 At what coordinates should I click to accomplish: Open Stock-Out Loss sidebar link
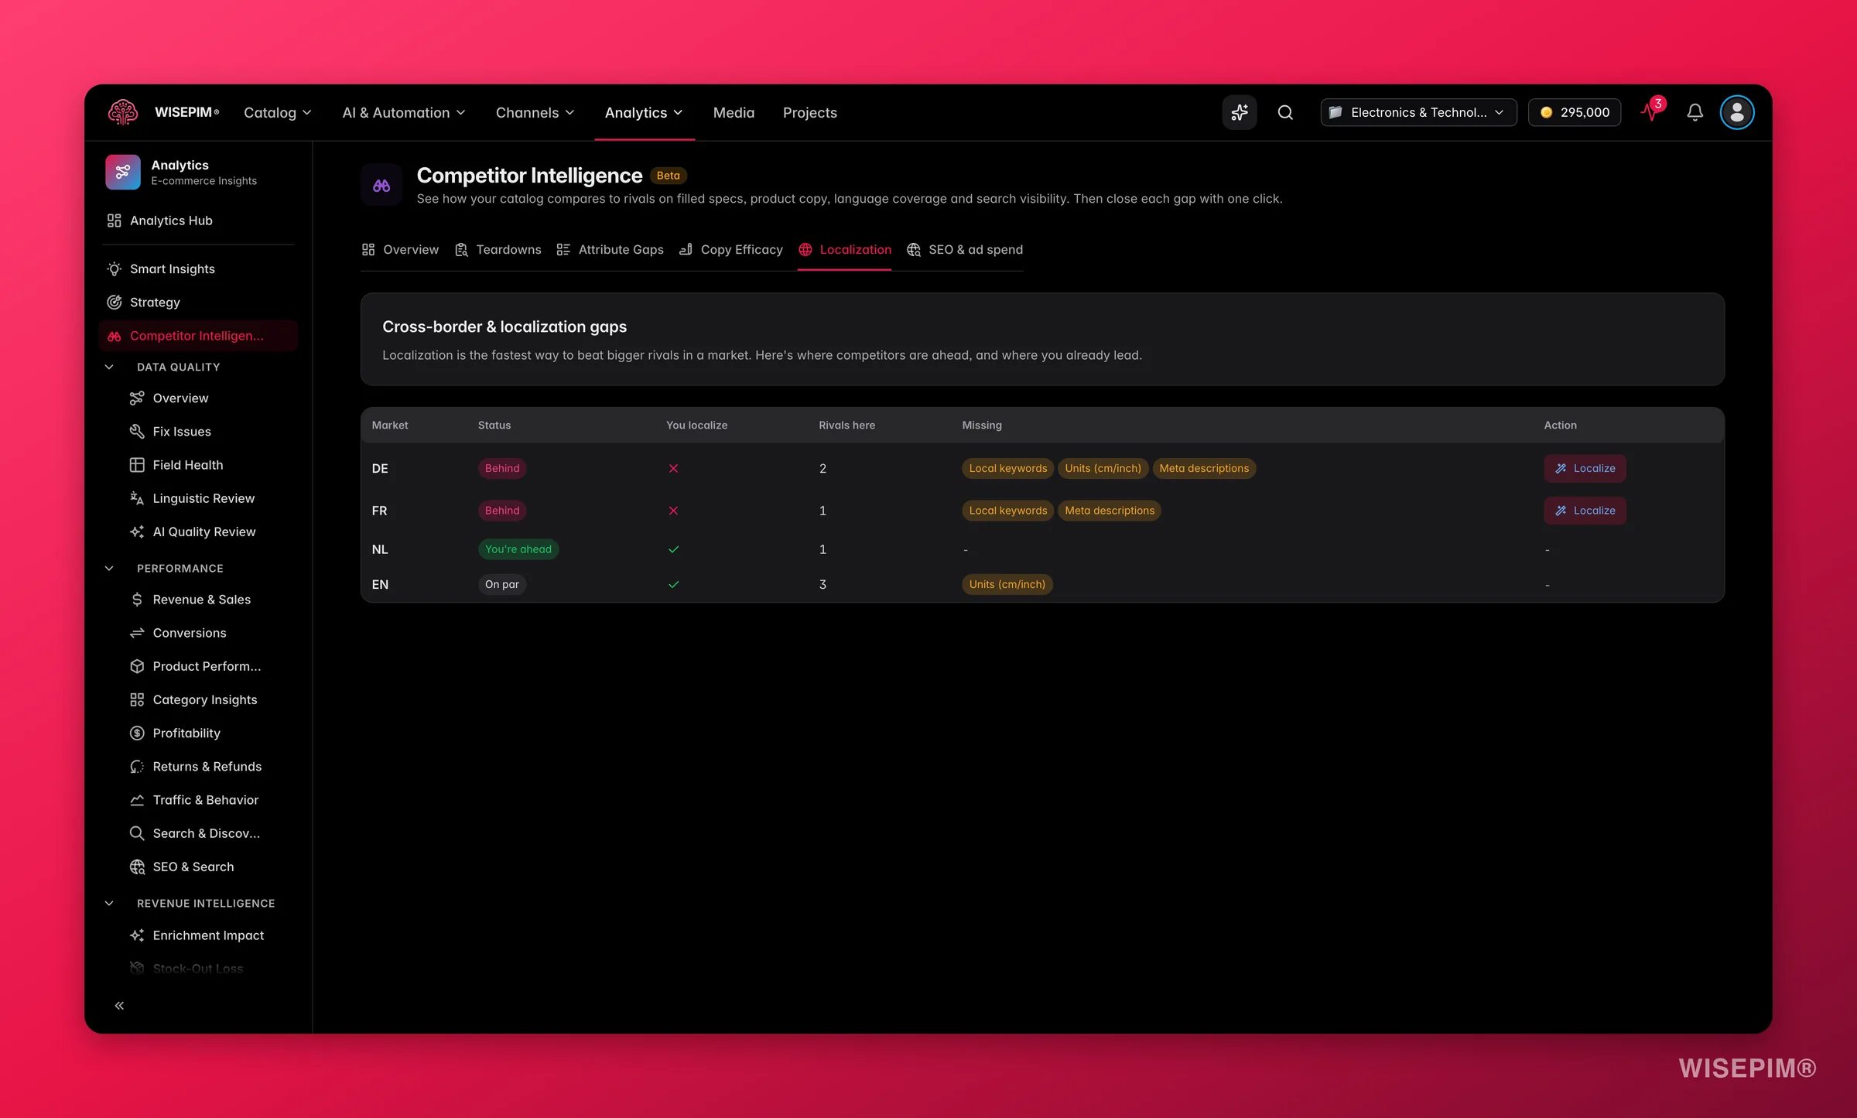197,968
